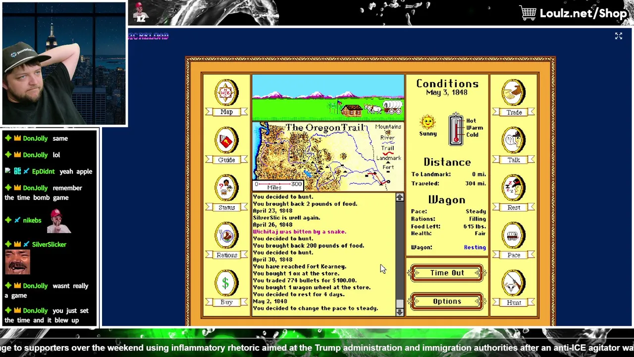Click EpDidnt username in chat

43,172
